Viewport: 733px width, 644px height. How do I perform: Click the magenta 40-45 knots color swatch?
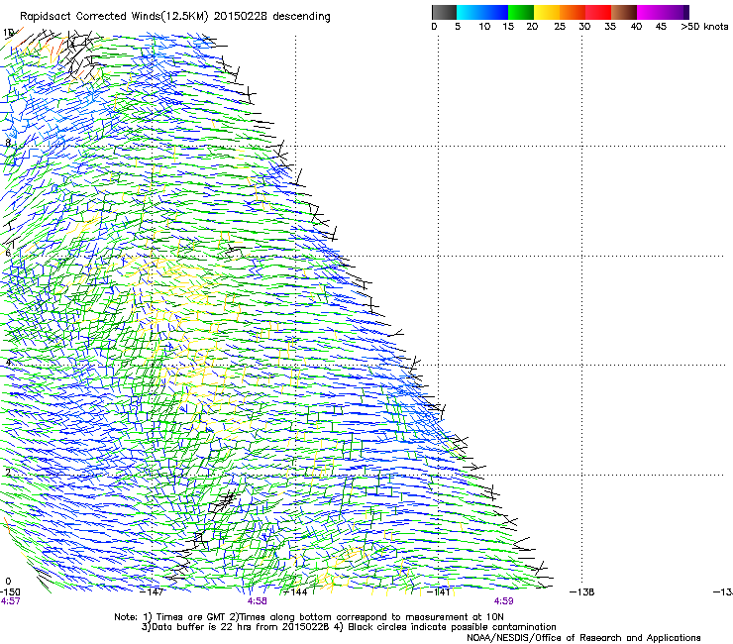pos(650,12)
